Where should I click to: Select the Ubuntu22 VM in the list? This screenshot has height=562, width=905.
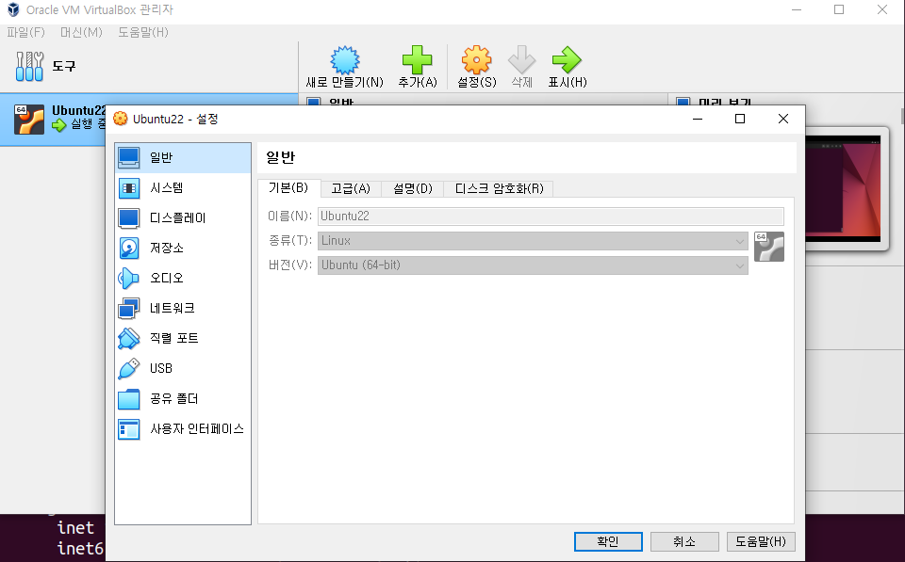click(53, 120)
